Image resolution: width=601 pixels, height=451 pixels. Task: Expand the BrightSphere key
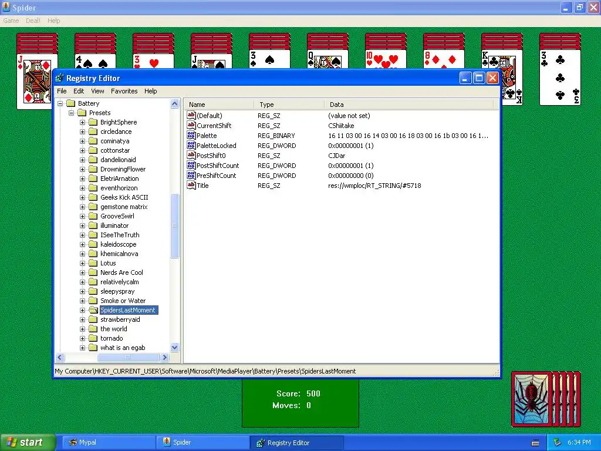click(x=82, y=122)
